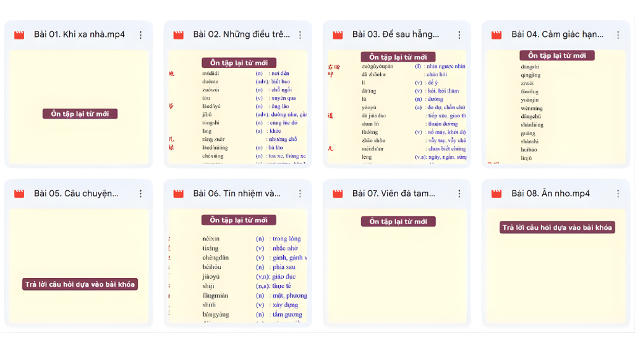Click the video icon beside Bài 06

tap(178, 194)
